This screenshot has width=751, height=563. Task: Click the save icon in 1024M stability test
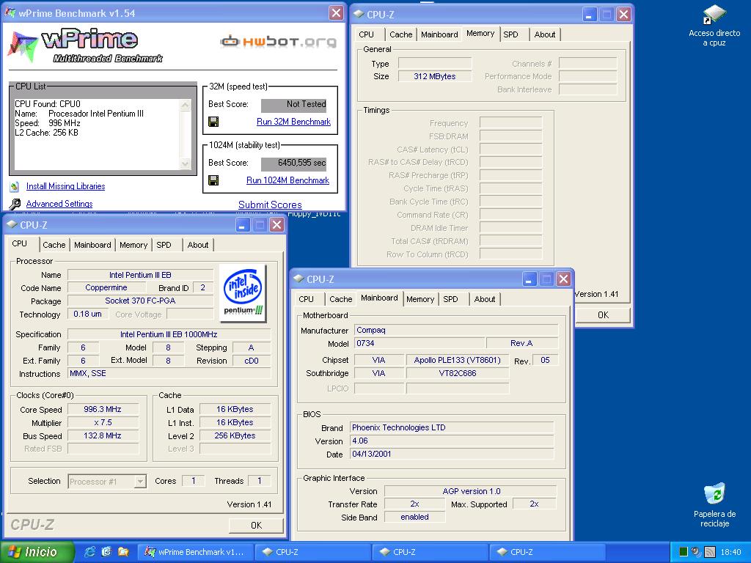click(x=213, y=180)
